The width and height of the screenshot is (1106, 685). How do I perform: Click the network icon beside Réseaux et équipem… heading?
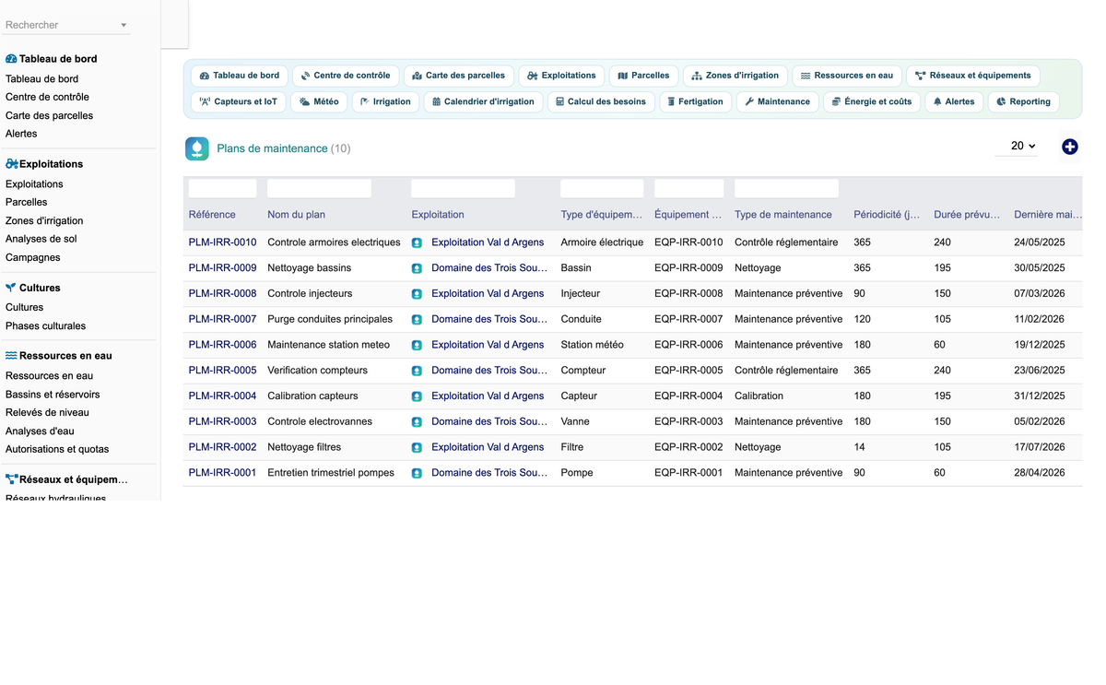pos(11,479)
